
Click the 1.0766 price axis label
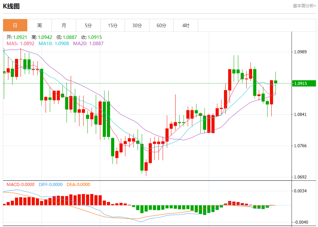pyautogui.click(x=300, y=146)
